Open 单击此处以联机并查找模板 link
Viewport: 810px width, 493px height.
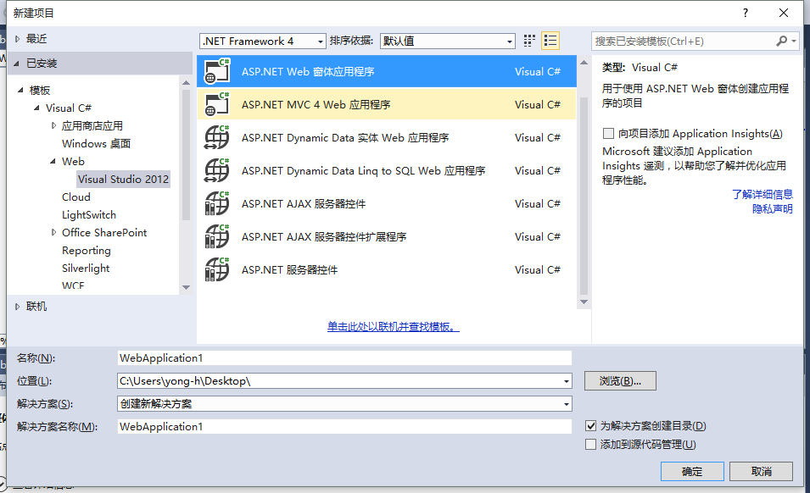(393, 326)
